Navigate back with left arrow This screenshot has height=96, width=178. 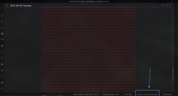click(x=7, y=2)
